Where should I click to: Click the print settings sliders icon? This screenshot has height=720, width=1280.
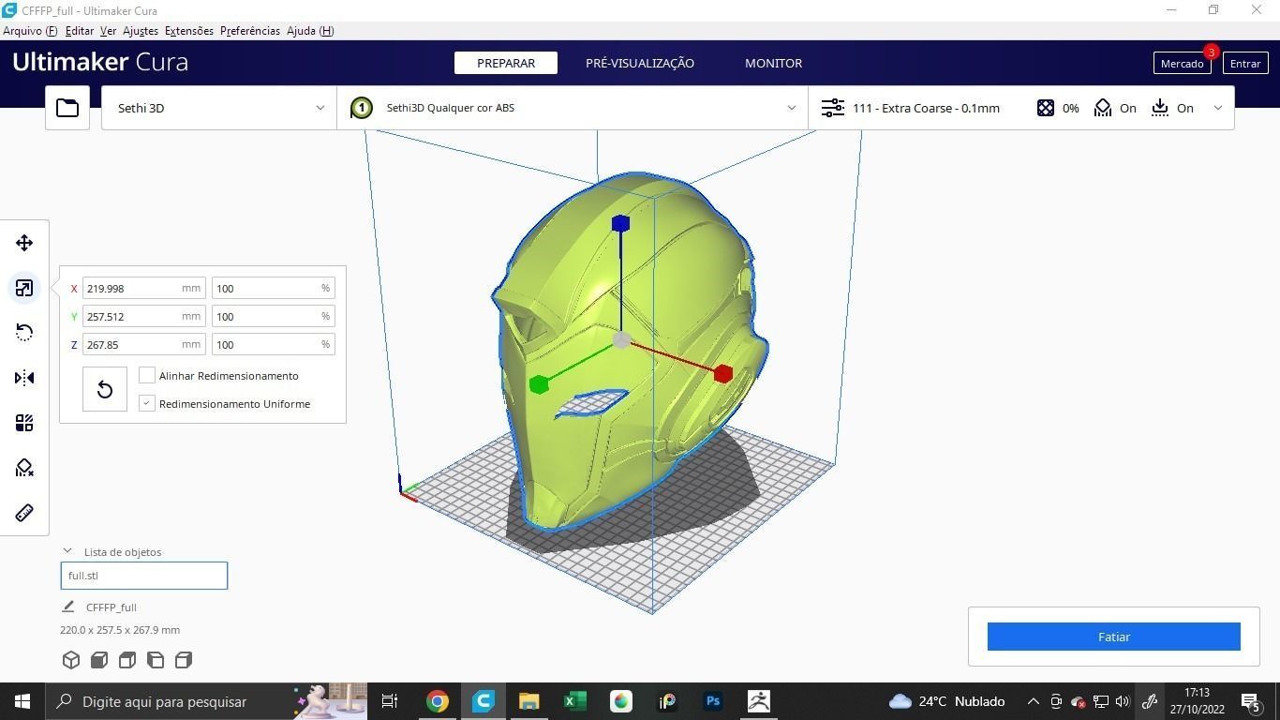click(832, 108)
